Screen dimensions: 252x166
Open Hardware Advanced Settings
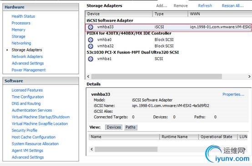point(28,63)
